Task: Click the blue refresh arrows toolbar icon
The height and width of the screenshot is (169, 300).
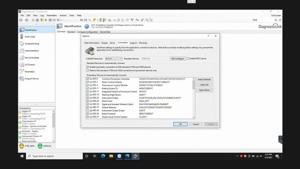Action: 137,20
